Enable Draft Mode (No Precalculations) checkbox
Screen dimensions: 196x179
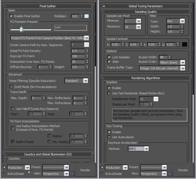click(11, 87)
